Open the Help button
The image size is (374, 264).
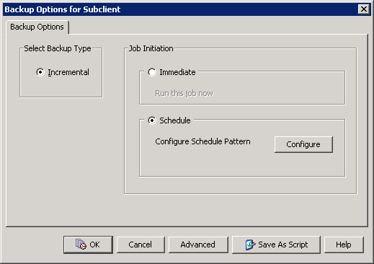344,245
